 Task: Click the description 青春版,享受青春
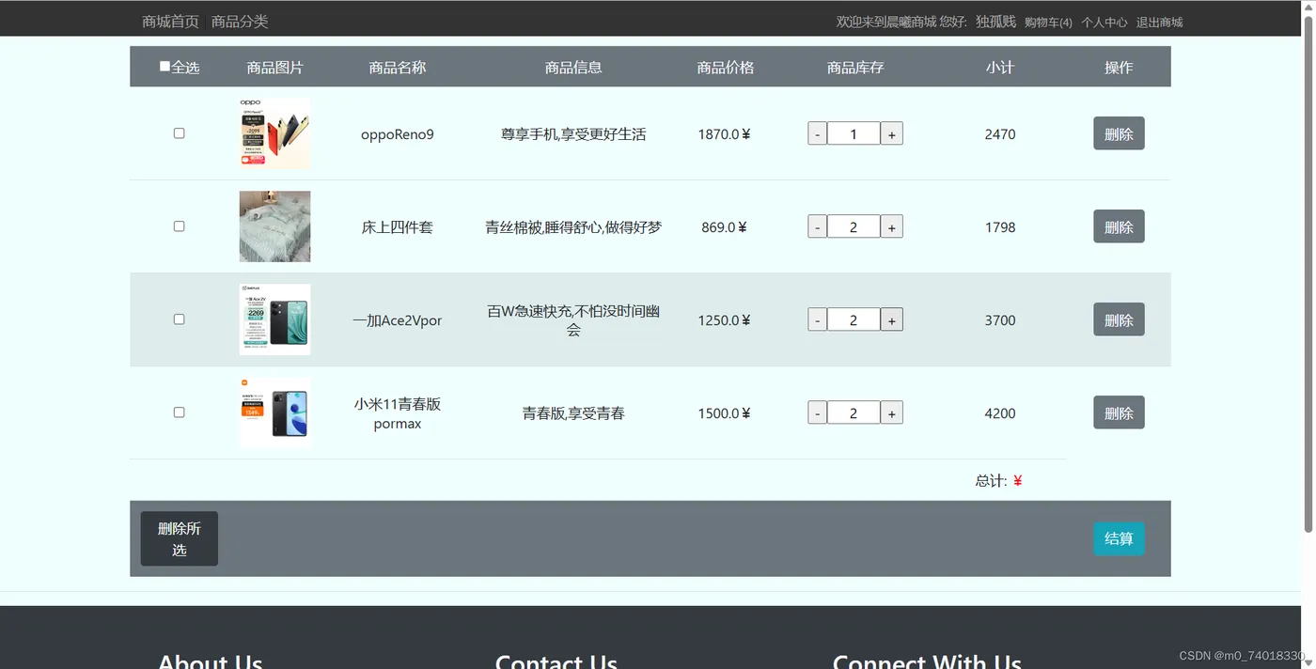point(573,413)
